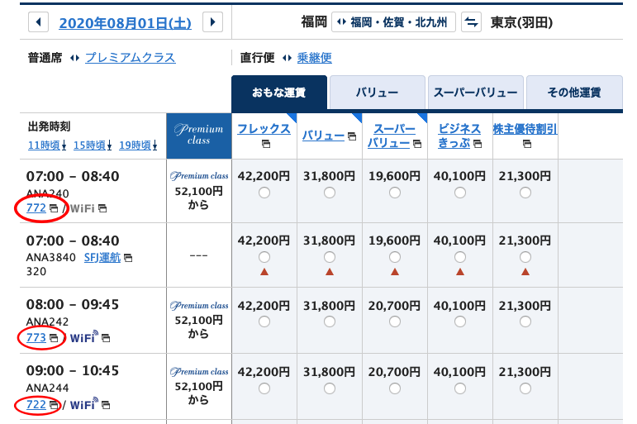Image resolution: width=637 pixels, height=424 pixels.
Task: Click the ANA3840 flight number text
Action: coord(50,257)
